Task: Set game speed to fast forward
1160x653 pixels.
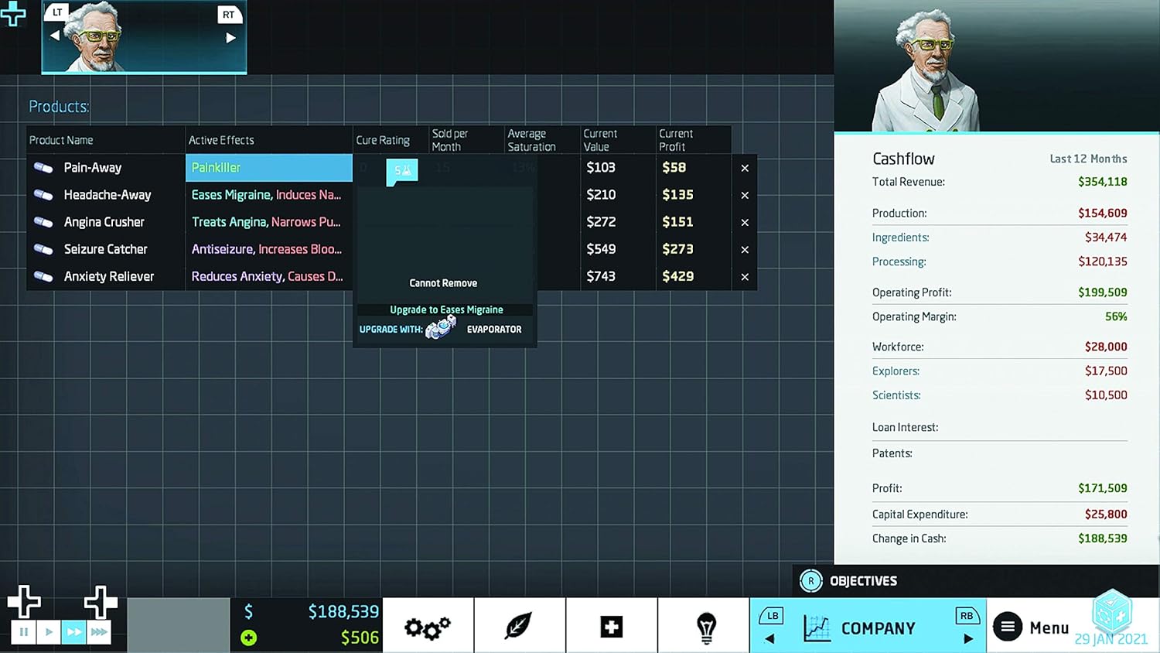Action: pos(74,632)
